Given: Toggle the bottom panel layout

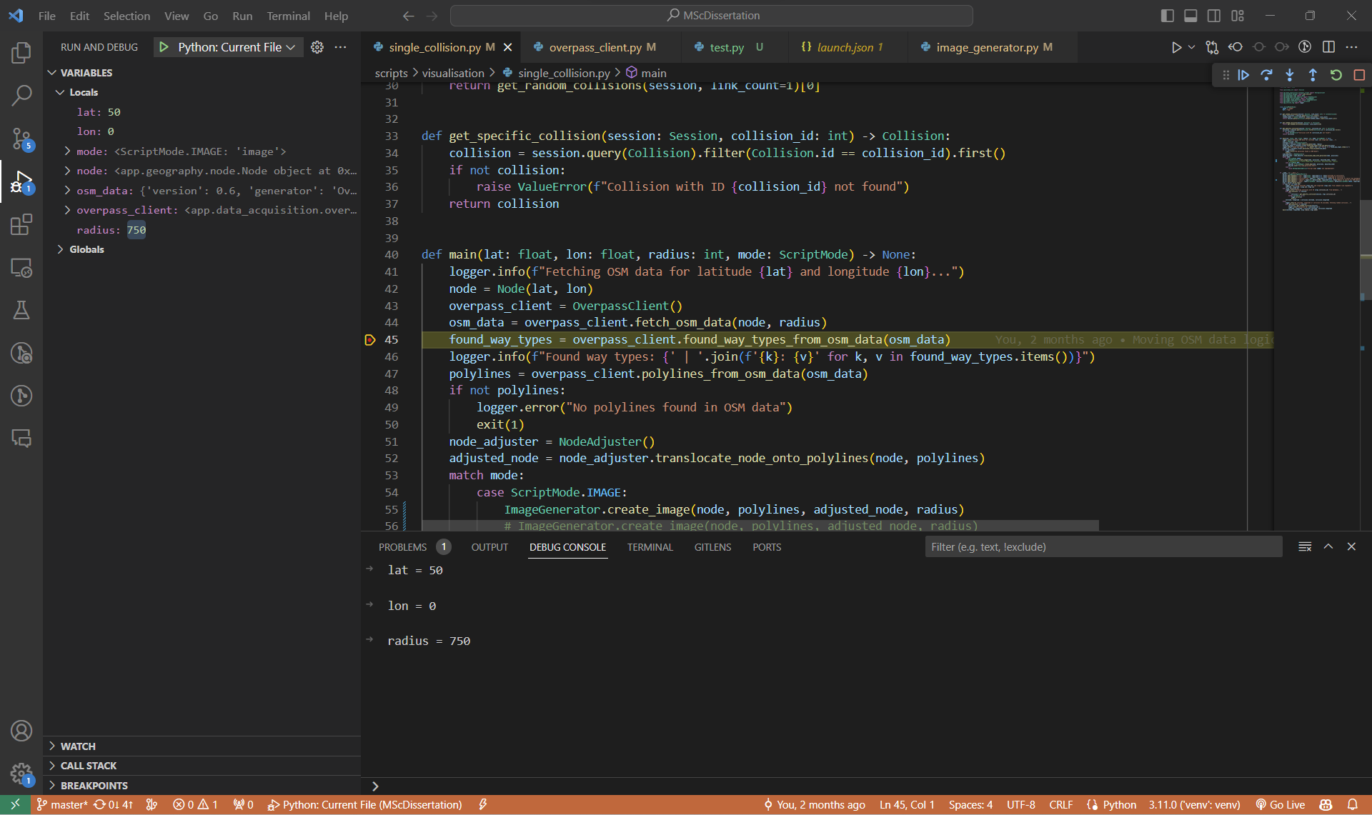Looking at the screenshot, I should 1190,16.
